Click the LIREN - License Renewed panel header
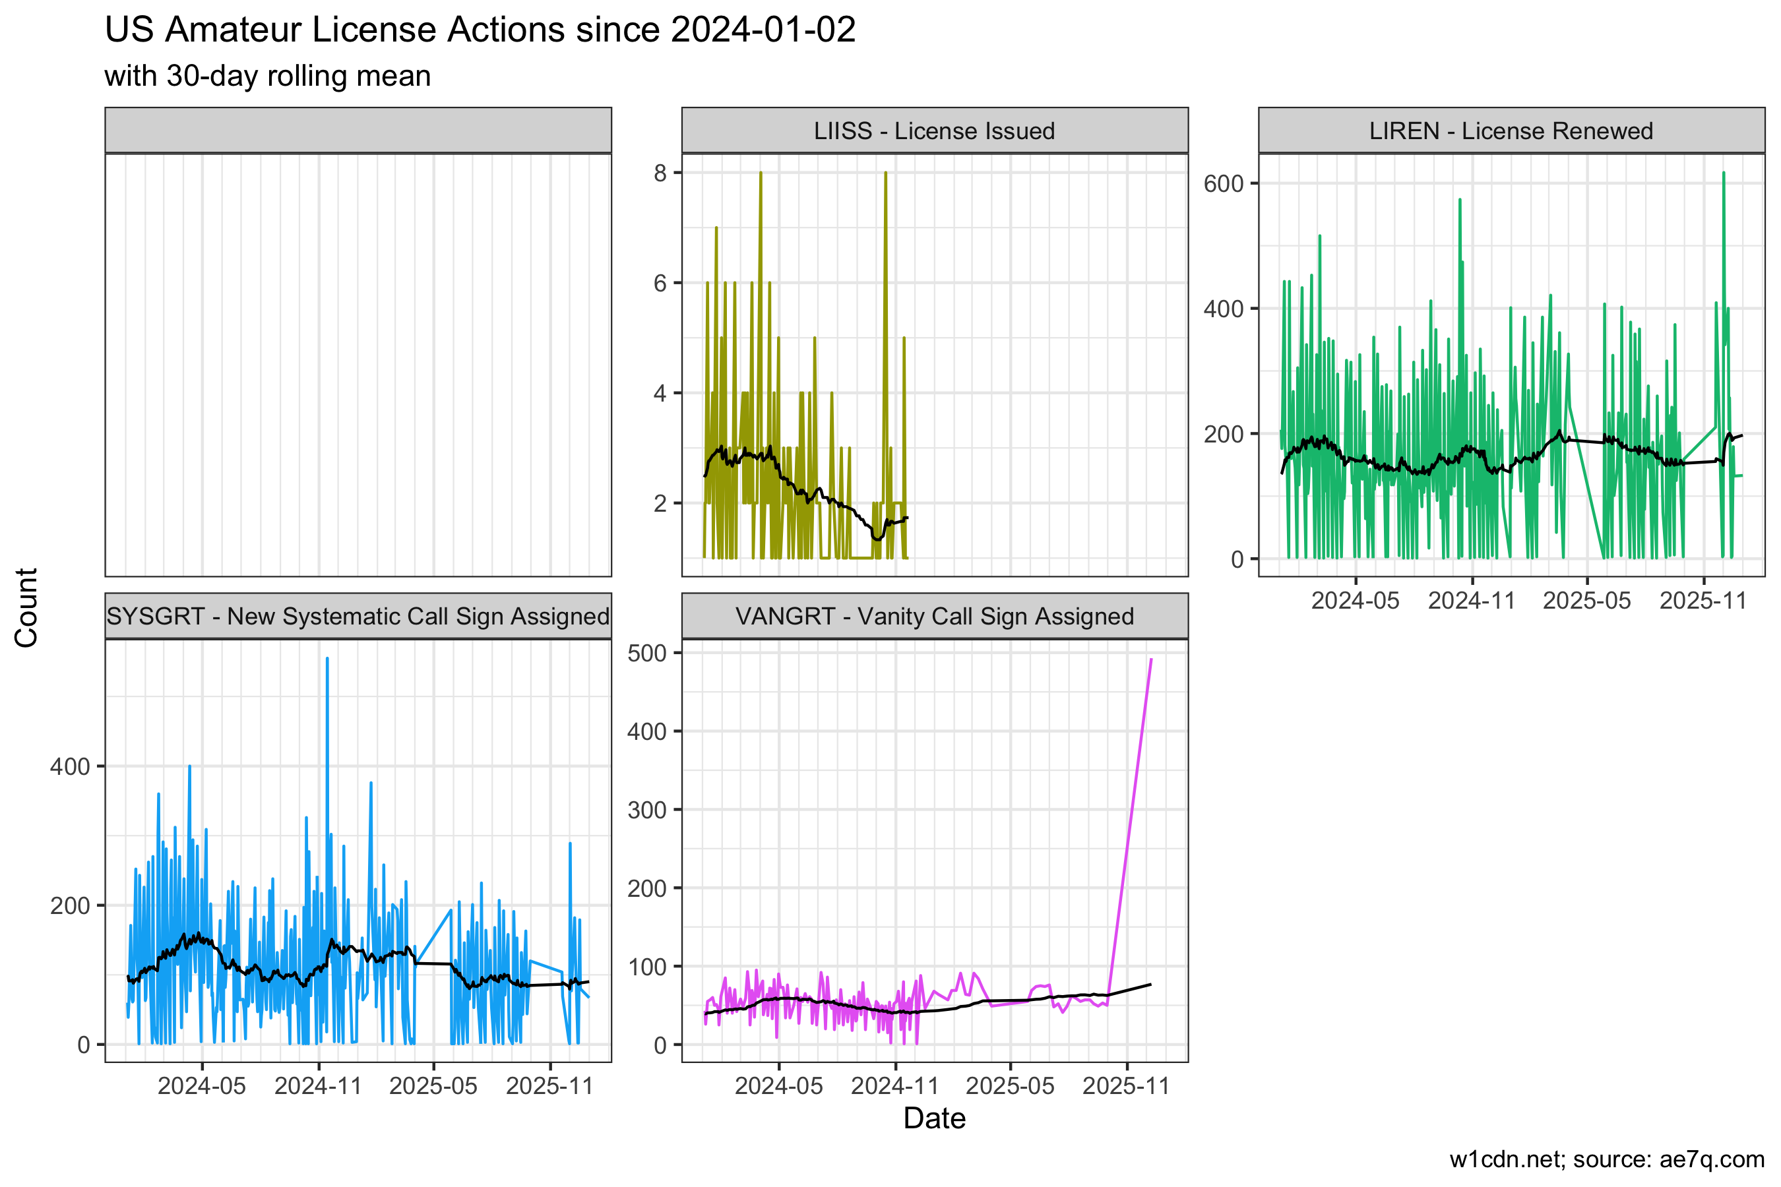The image size is (1781, 1187). 1511,131
